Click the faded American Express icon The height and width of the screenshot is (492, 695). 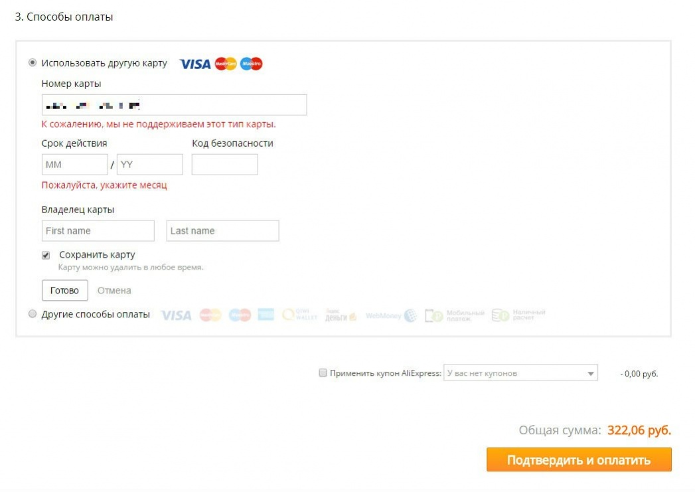[x=266, y=315]
